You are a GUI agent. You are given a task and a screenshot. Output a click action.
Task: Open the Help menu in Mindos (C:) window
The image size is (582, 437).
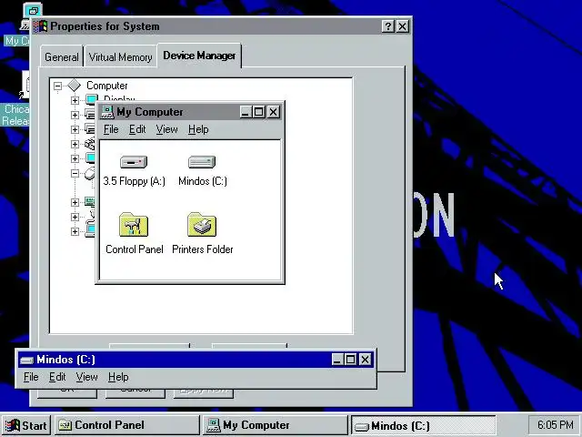tap(118, 377)
